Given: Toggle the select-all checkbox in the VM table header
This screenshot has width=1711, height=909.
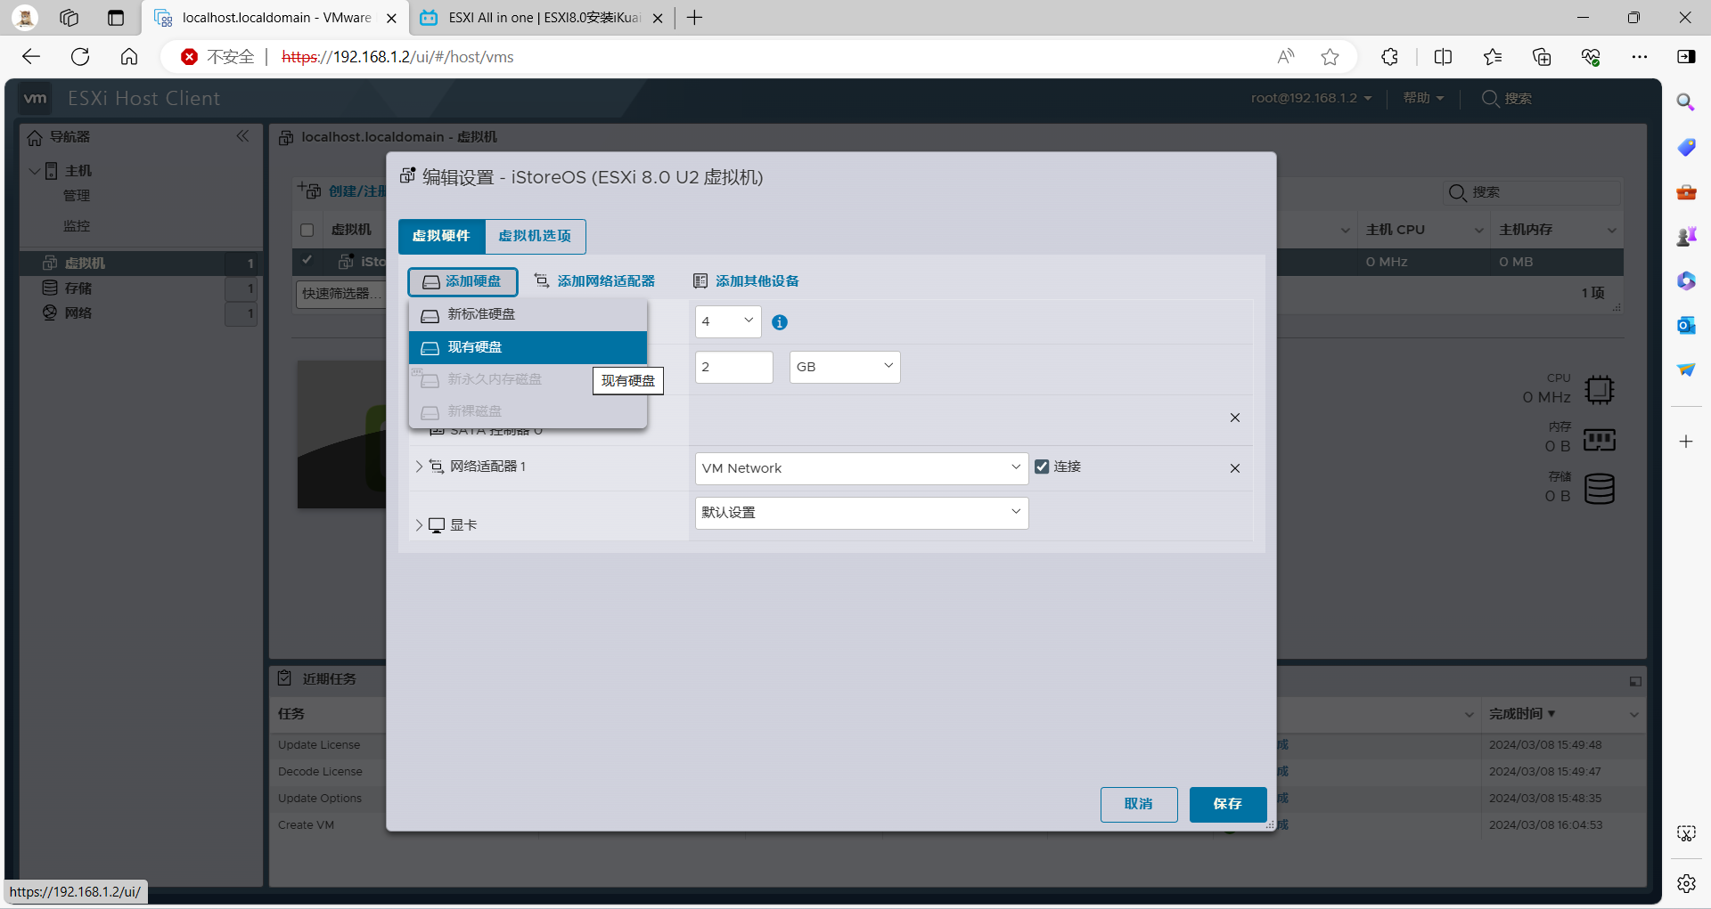Looking at the screenshot, I should point(307,230).
